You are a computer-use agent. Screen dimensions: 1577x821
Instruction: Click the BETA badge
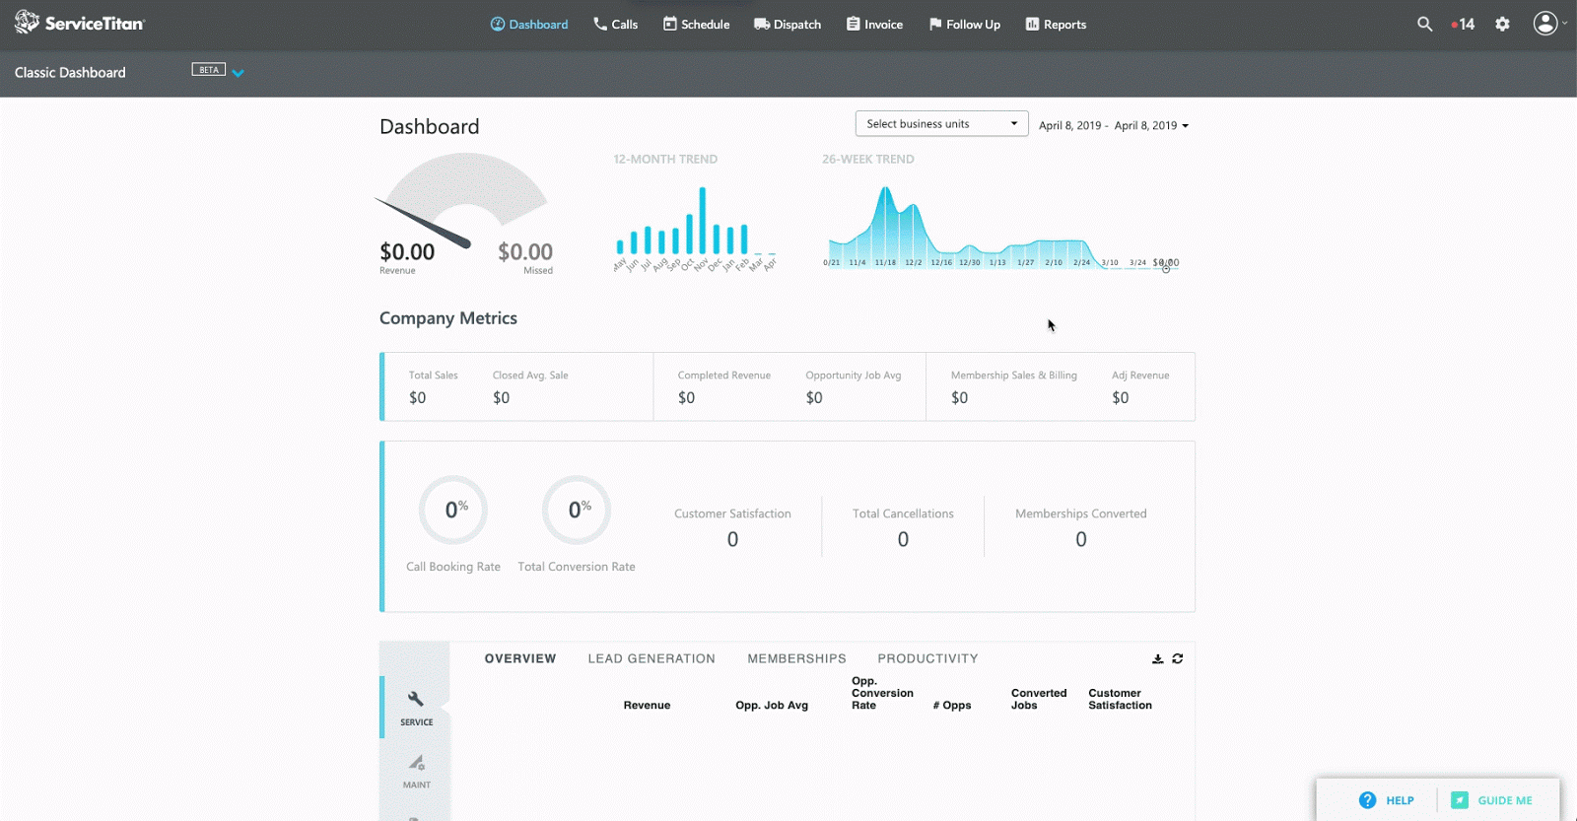pyautogui.click(x=209, y=70)
